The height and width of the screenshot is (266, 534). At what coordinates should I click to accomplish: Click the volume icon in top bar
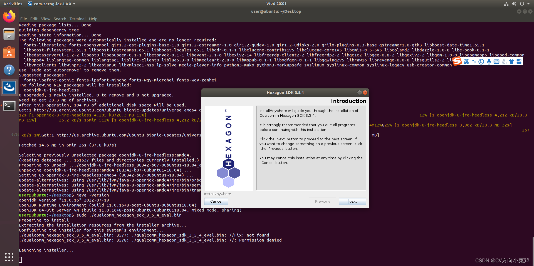514,4
